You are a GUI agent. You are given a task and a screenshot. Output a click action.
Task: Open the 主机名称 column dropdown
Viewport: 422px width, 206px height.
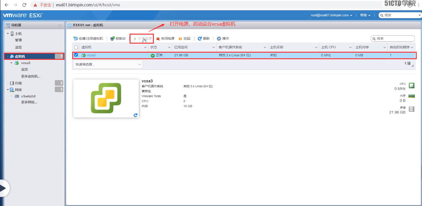click(316, 47)
